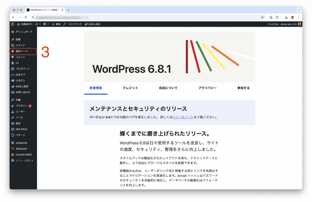Click the SWELL設定 sidebar icon

[13, 86]
